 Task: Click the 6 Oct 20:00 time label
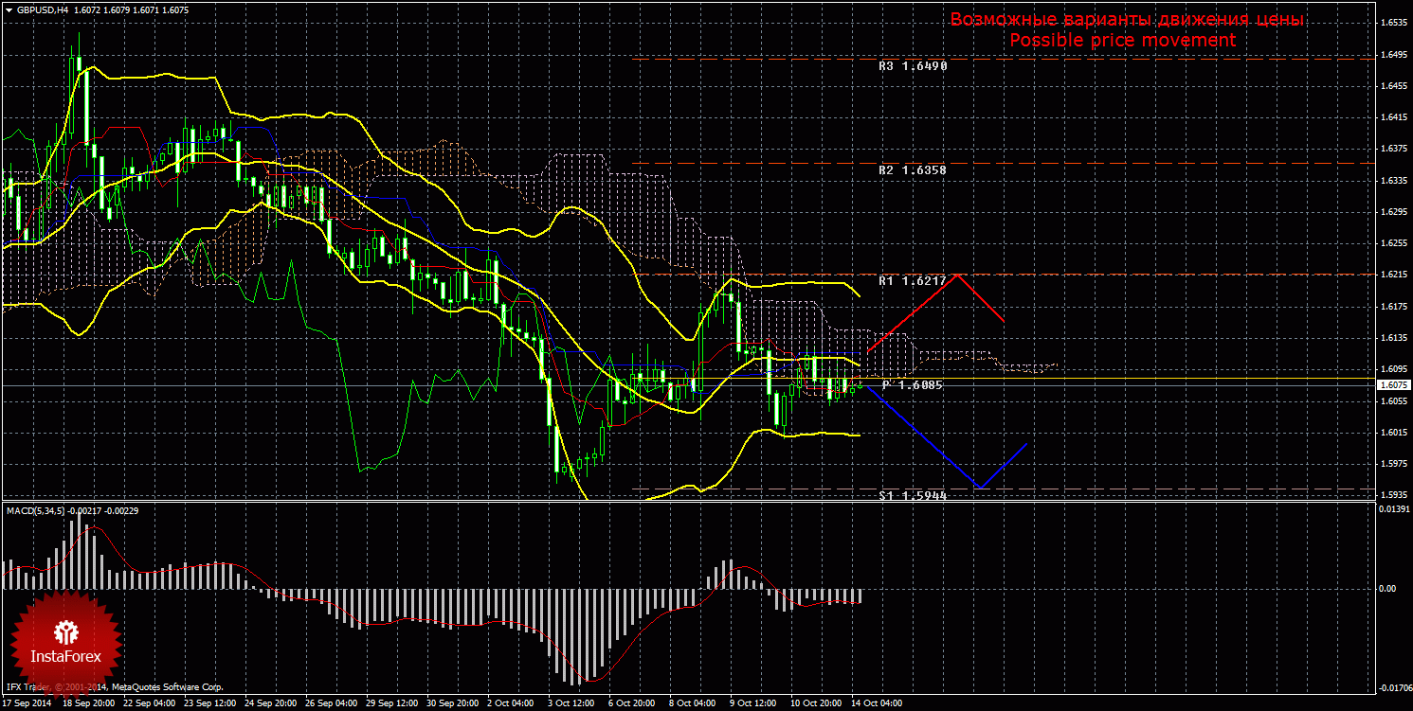coord(633,703)
